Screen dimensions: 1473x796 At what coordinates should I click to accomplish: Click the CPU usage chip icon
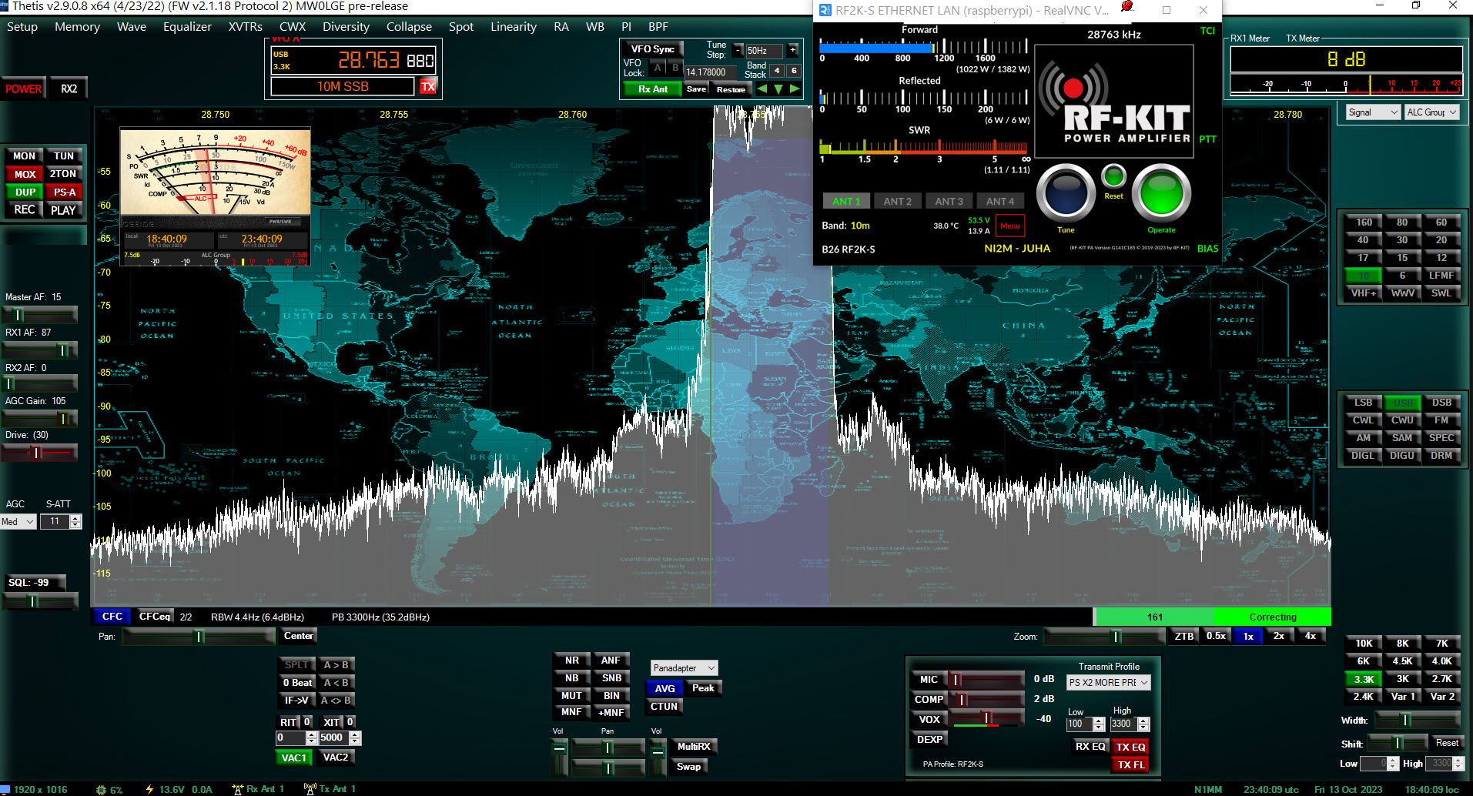[x=101, y=790]
